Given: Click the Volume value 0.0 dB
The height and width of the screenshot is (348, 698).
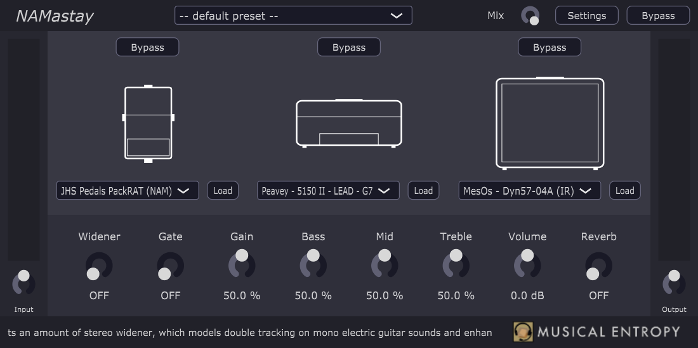Looking at the screenshot, I should click(x=527, y=295).
